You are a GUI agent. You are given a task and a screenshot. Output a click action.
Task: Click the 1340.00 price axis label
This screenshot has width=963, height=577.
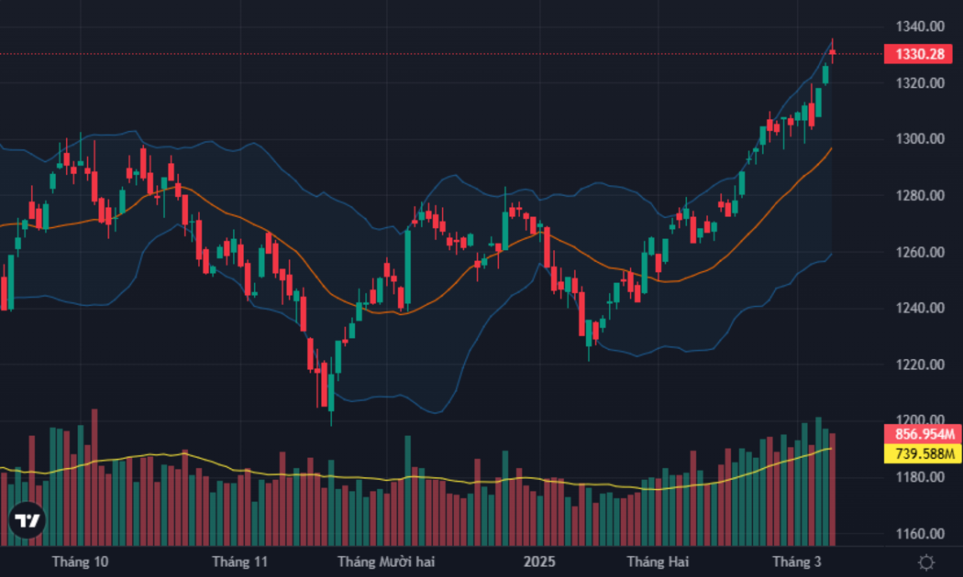click(920, 27)
